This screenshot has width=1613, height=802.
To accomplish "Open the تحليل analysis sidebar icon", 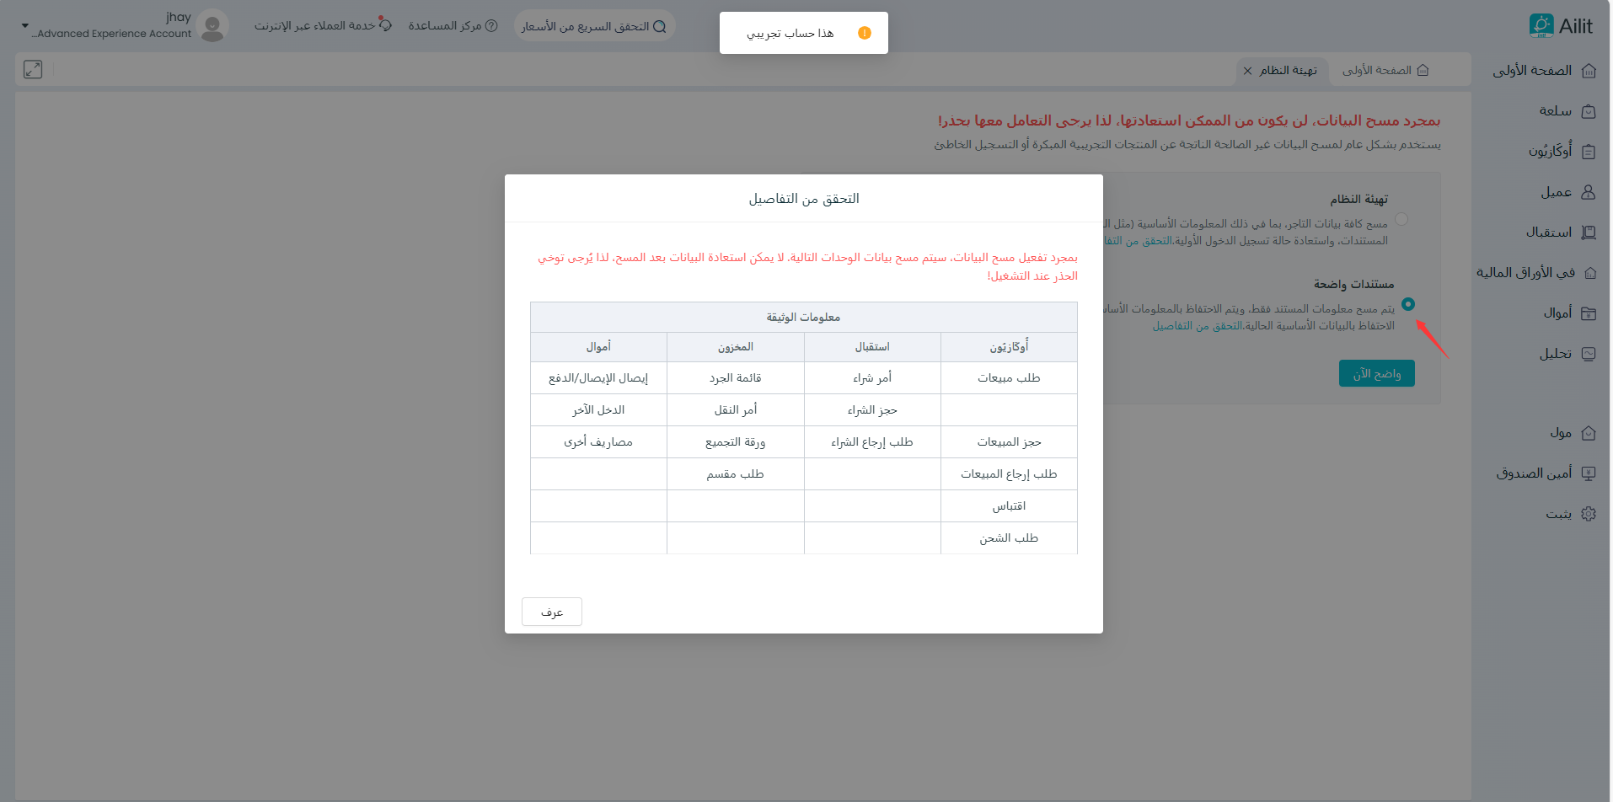I will (x=1589, y=354).
